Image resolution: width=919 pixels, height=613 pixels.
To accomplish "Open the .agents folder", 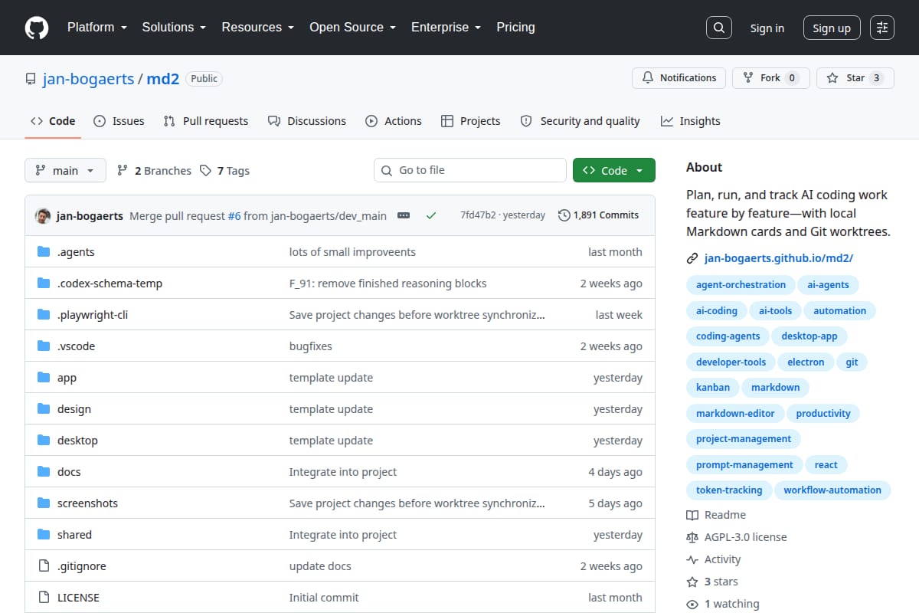I will coord(76,251).
